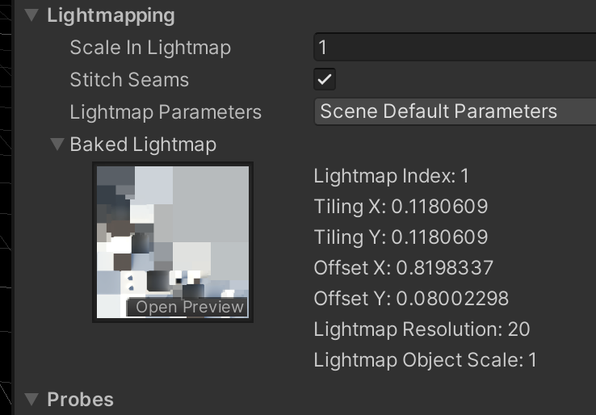Select the Offset Y: 0.08002298 value
Image resolution: width=596 pixels, height=415 pixels.
coord(411,299)
